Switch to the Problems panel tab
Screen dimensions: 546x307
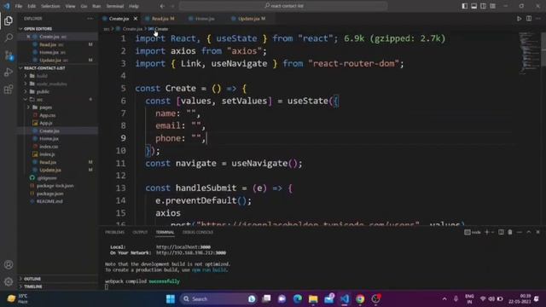pyautogui.click(x=114, y=232)
